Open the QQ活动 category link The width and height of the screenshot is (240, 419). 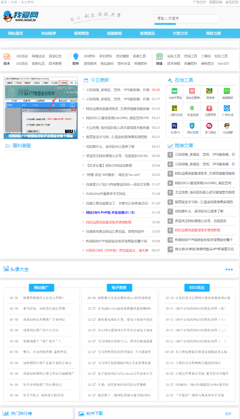(22, 56)
